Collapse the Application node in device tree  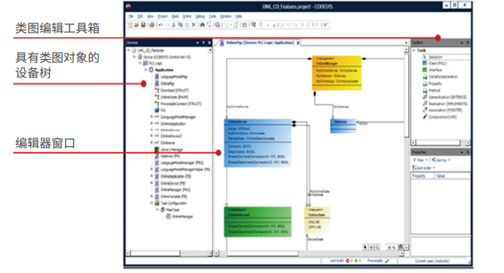[x=146, y=70]
